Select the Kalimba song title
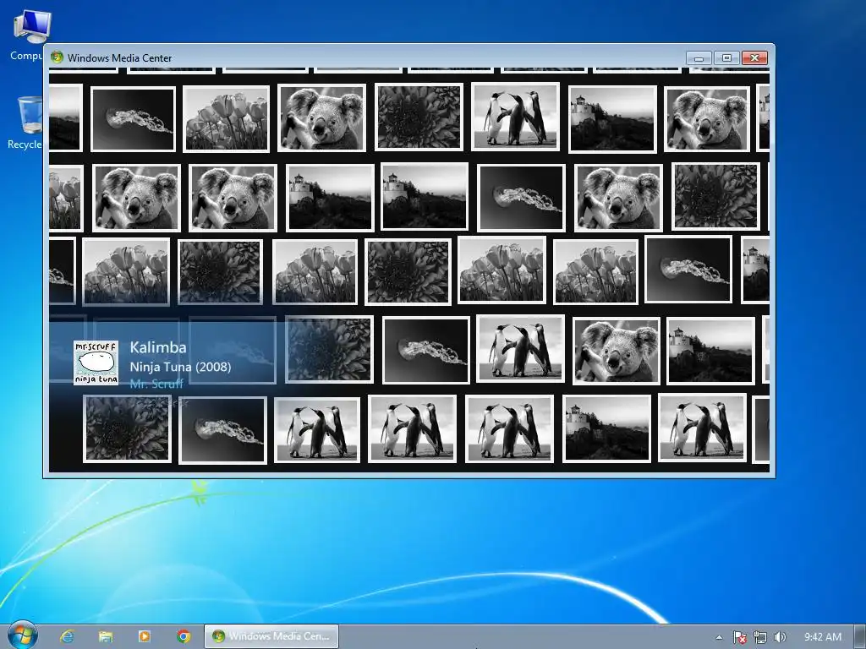Screen dimensions: 866x649 click(158, 347)
